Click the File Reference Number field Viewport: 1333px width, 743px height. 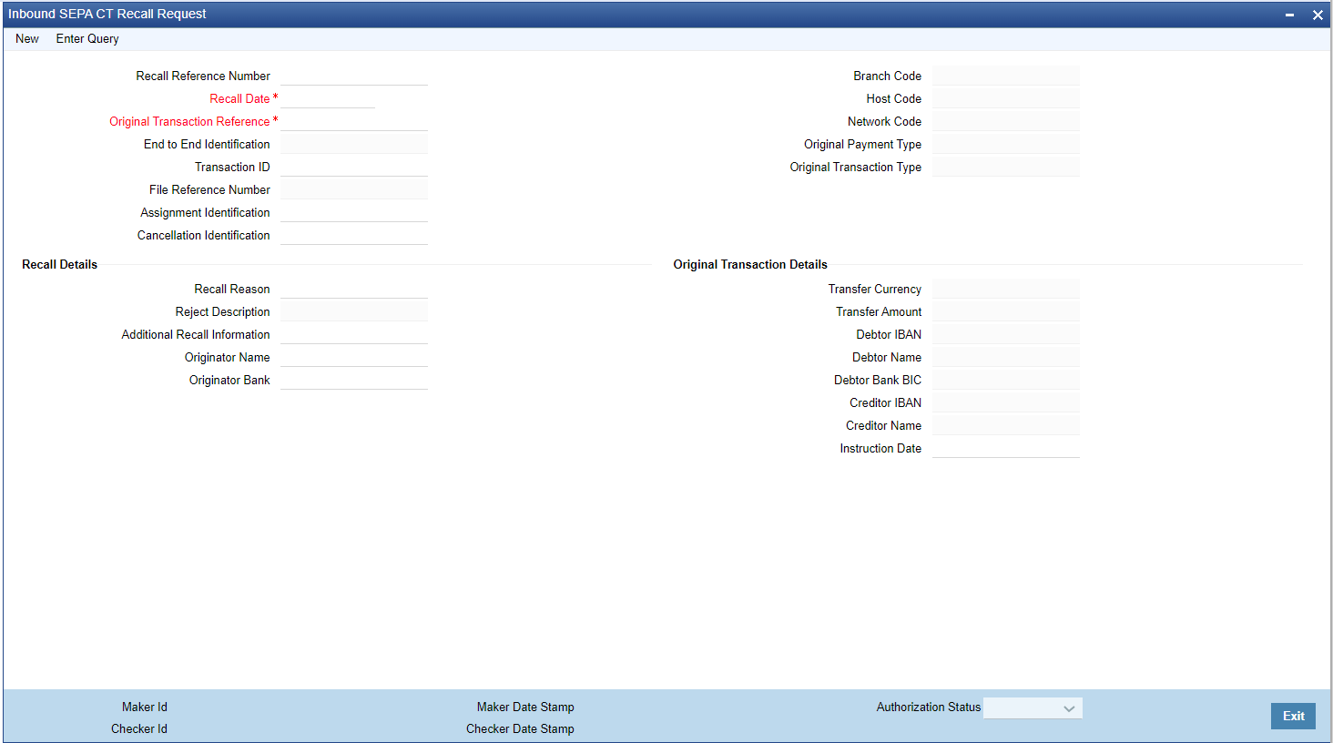point(354,189)
